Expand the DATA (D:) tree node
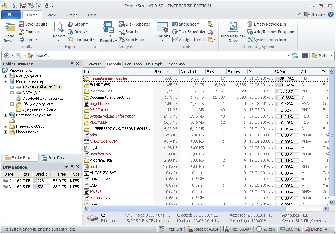The height and width of the screenshot is (234, 336). click(x=12, y=93)
